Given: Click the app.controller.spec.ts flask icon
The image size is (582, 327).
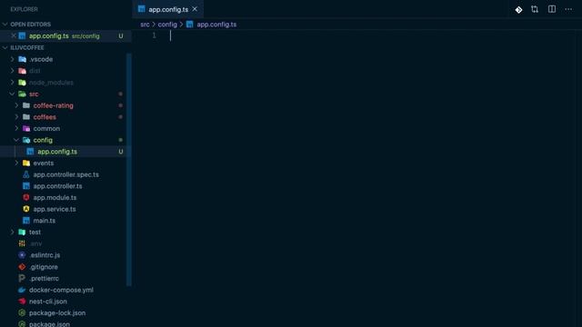Looking at the screenshot, I should pyautogui.click(x=26, y=174).
